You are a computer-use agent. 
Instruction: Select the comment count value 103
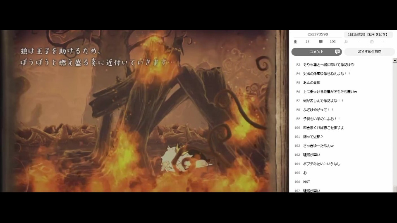[332, 42]
